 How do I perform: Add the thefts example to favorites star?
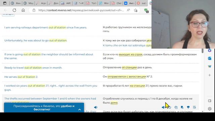coord(170,107)
